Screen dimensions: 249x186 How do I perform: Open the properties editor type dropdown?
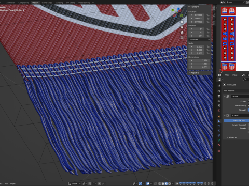pos(220,80)
